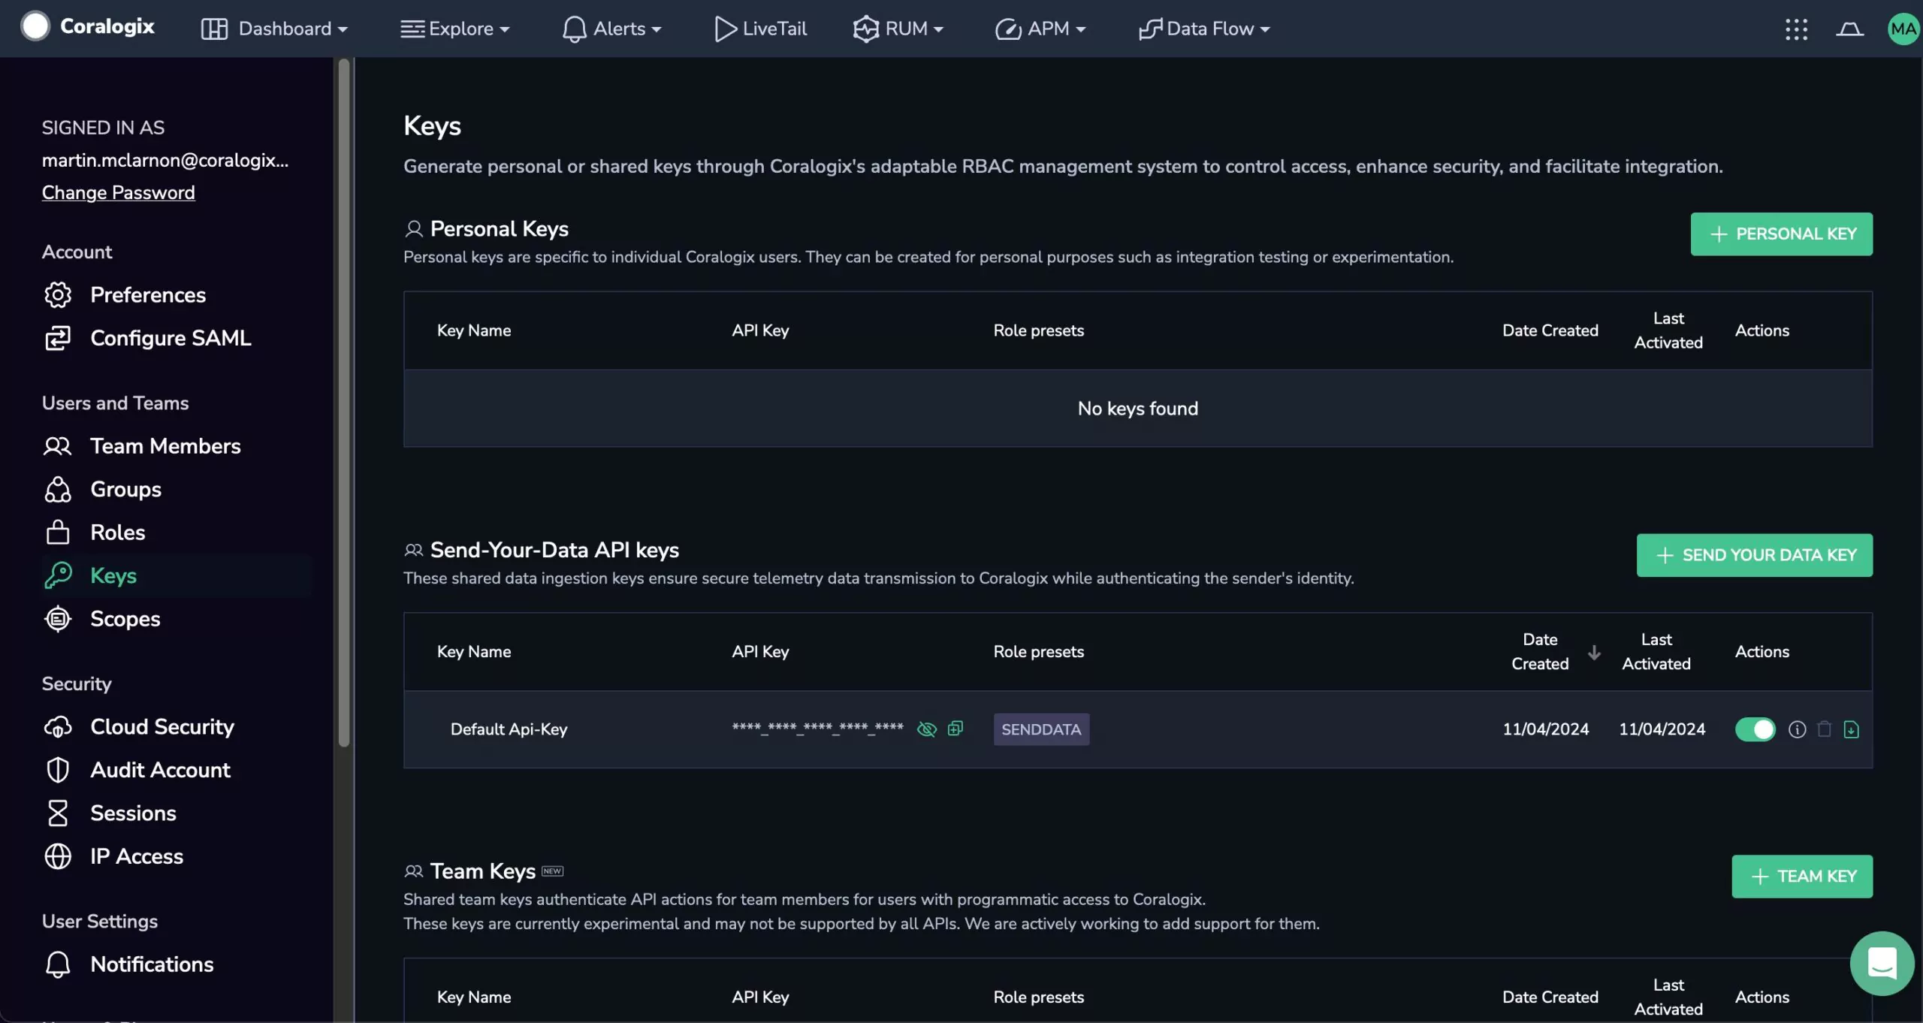The image size is (1923, 1023).
Task: Create a new Team Key
Action: [x=1802, y=877]
